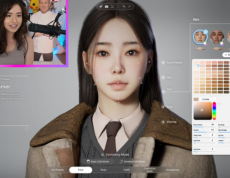
Task: Click the Eyes category label
Action: (x=170, y=107)
